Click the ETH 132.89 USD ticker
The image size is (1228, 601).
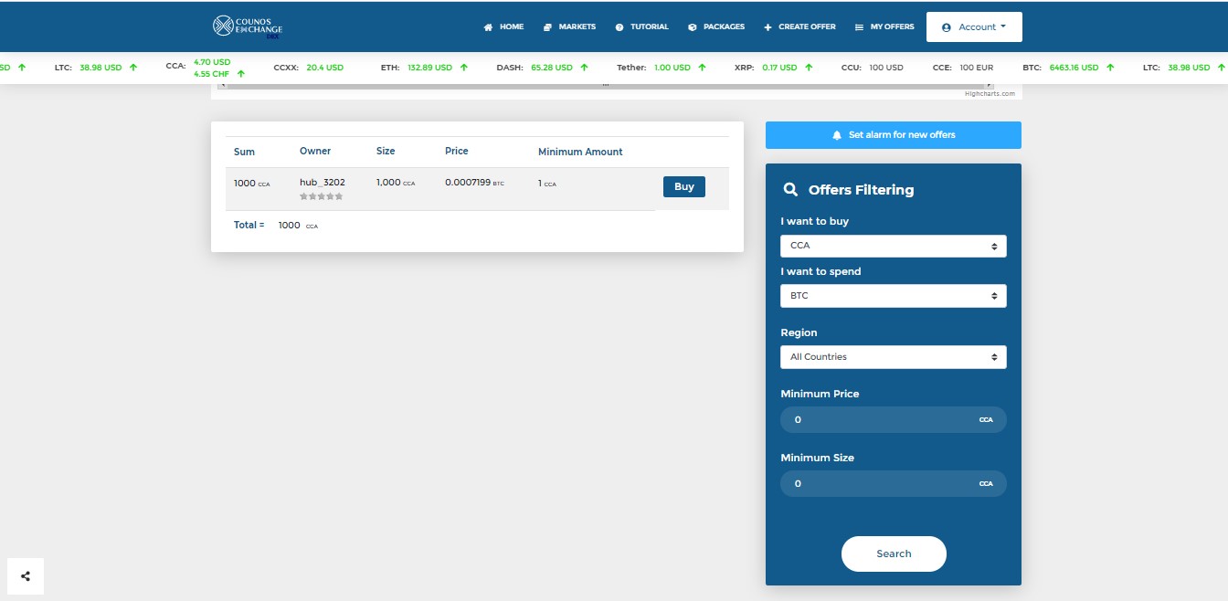[x=425, y=68]
